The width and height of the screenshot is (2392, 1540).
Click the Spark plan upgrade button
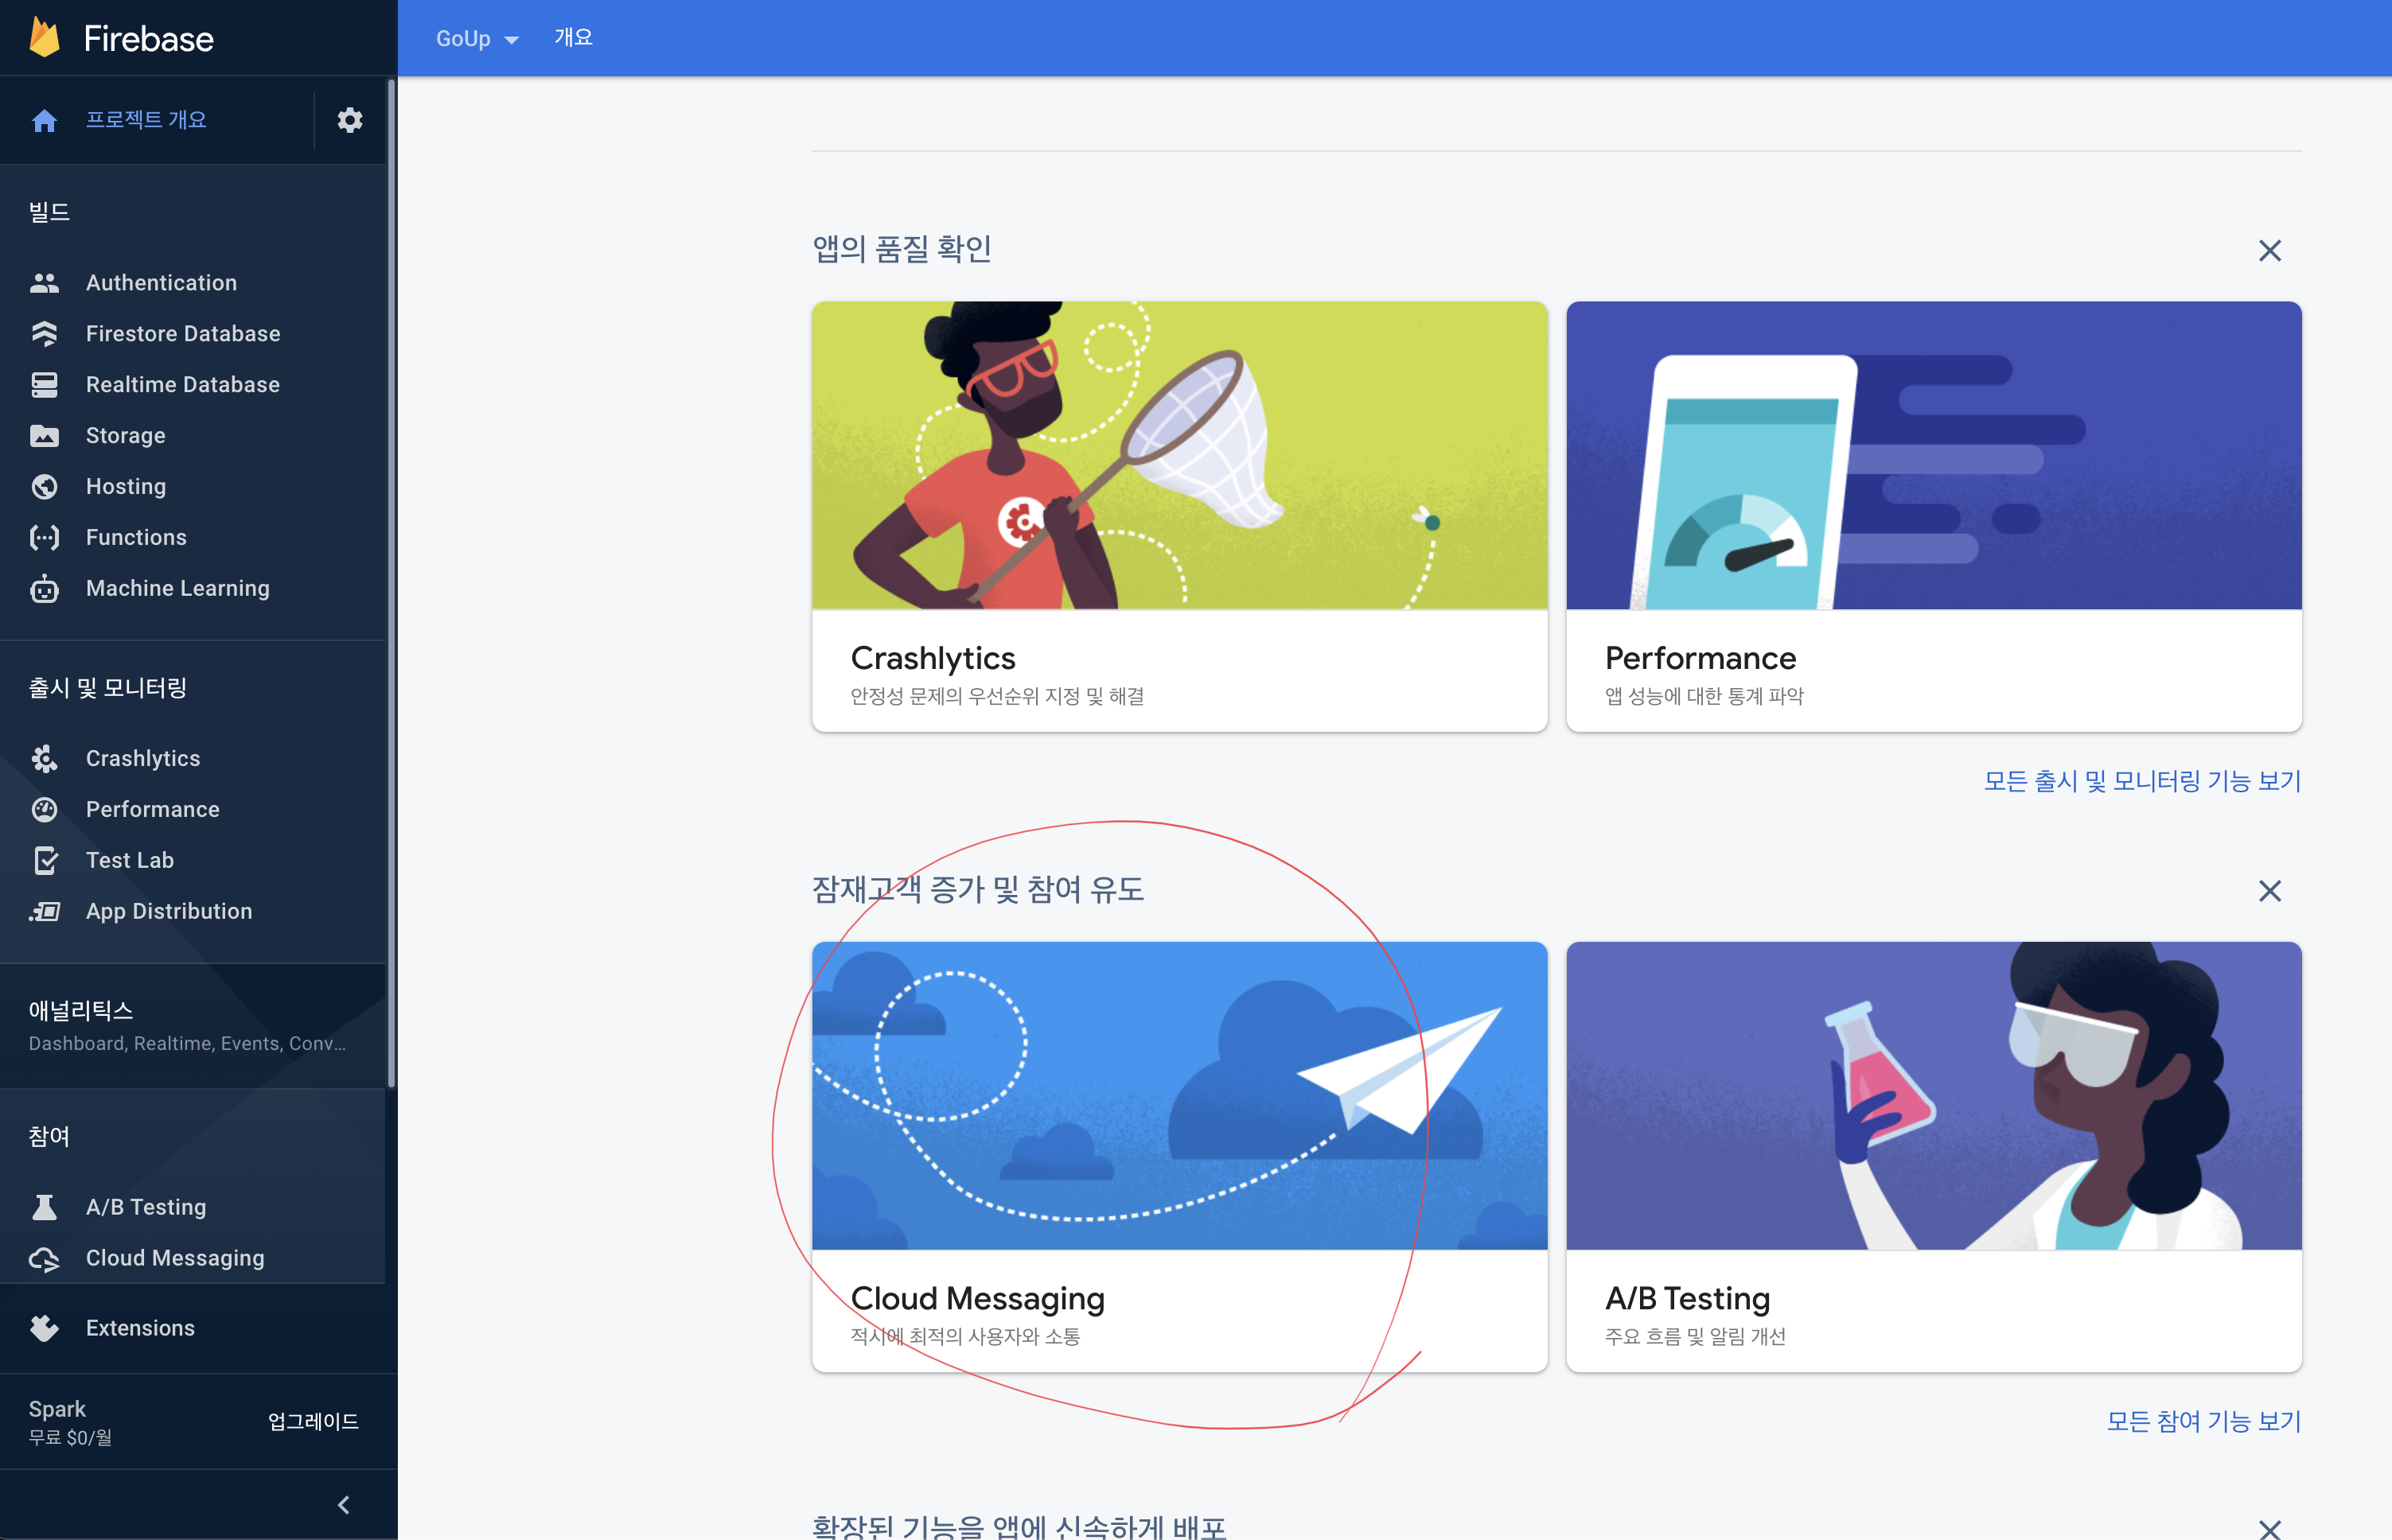(314, 1421)
